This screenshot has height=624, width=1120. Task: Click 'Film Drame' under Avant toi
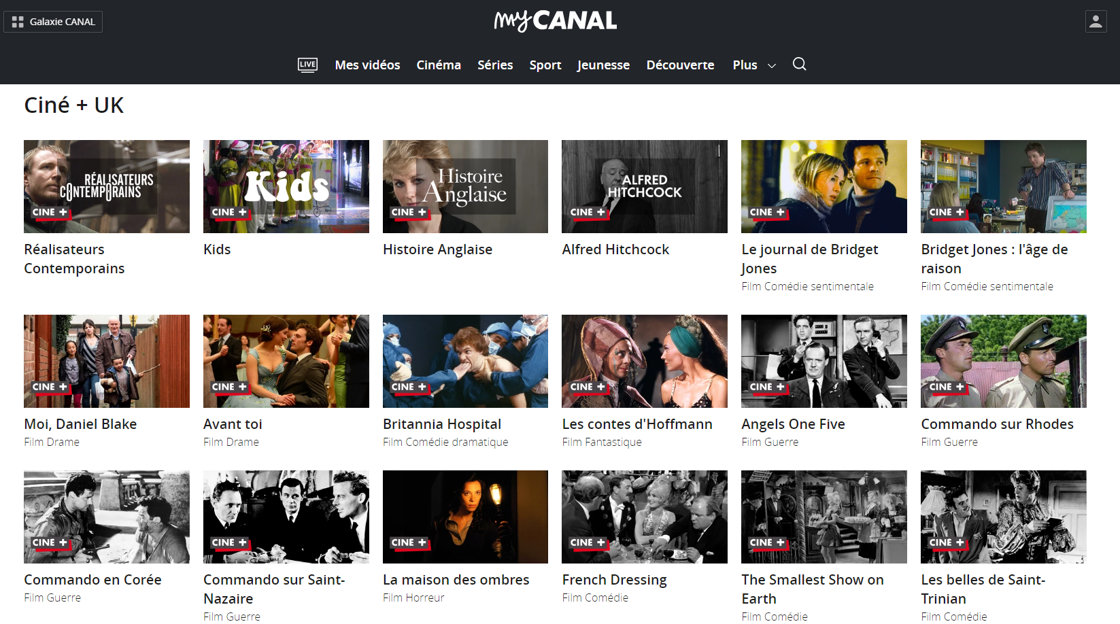(x=231, y=442)
